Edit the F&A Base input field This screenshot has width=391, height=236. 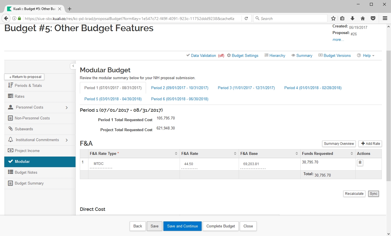coord(253,164)
